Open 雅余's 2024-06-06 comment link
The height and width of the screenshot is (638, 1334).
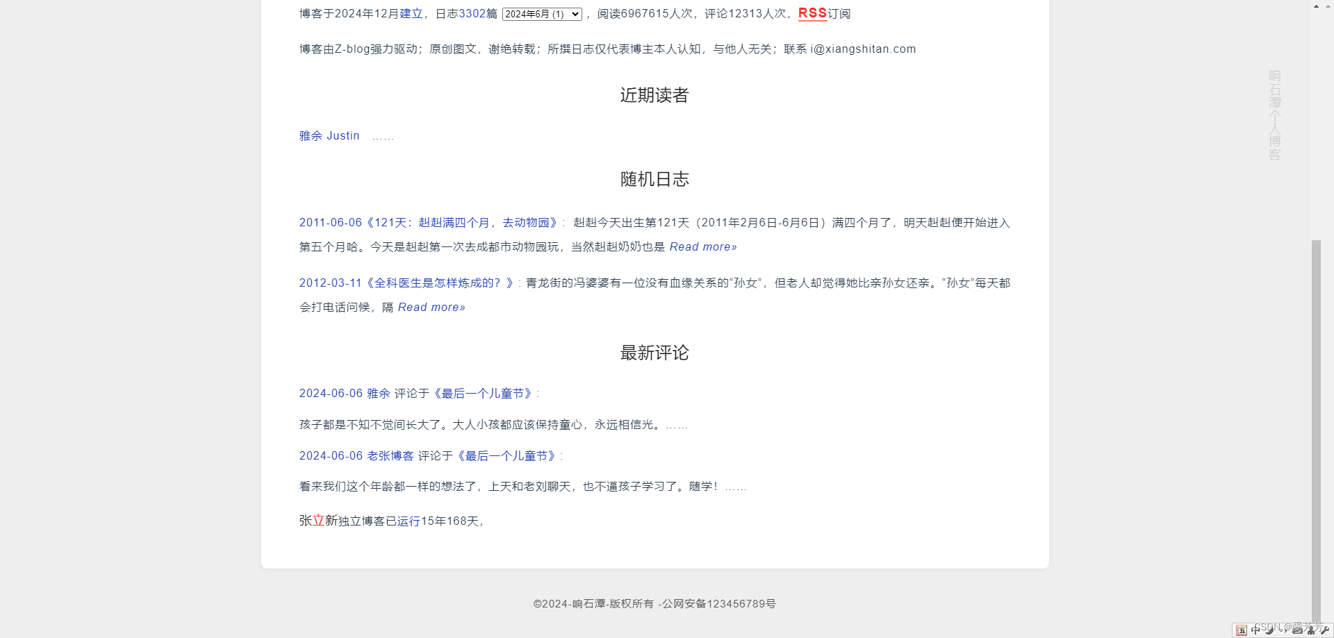tap(345, 394)
